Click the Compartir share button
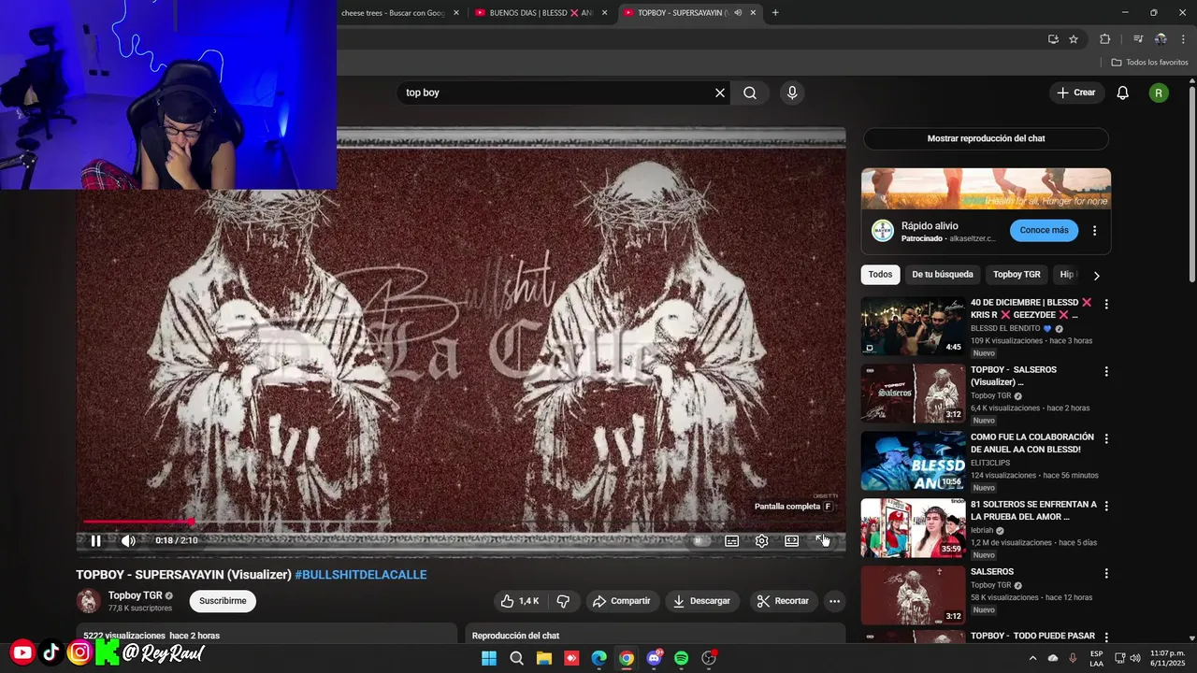 click(623, 601)
